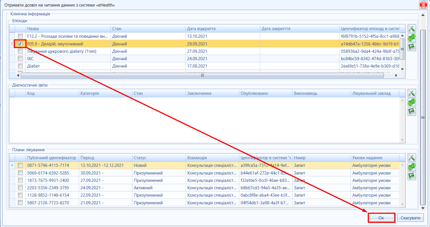This screenshot has height=227, width=430.
Task: Sort treatment plans by Статус column
Action: click(x=159, y=158)
